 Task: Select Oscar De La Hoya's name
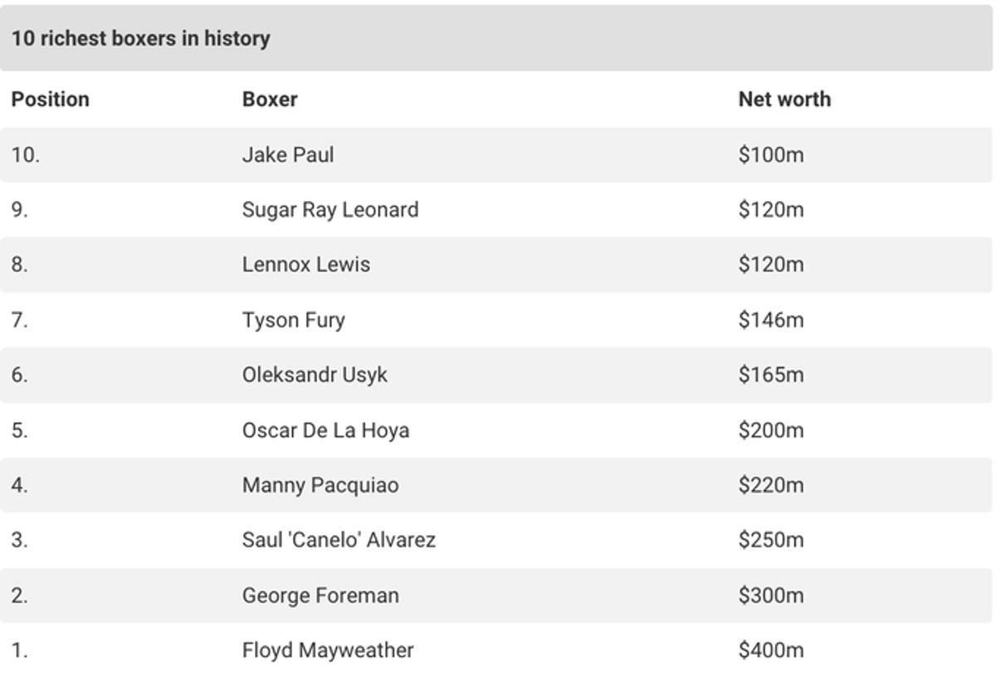[x=325, y=431]
